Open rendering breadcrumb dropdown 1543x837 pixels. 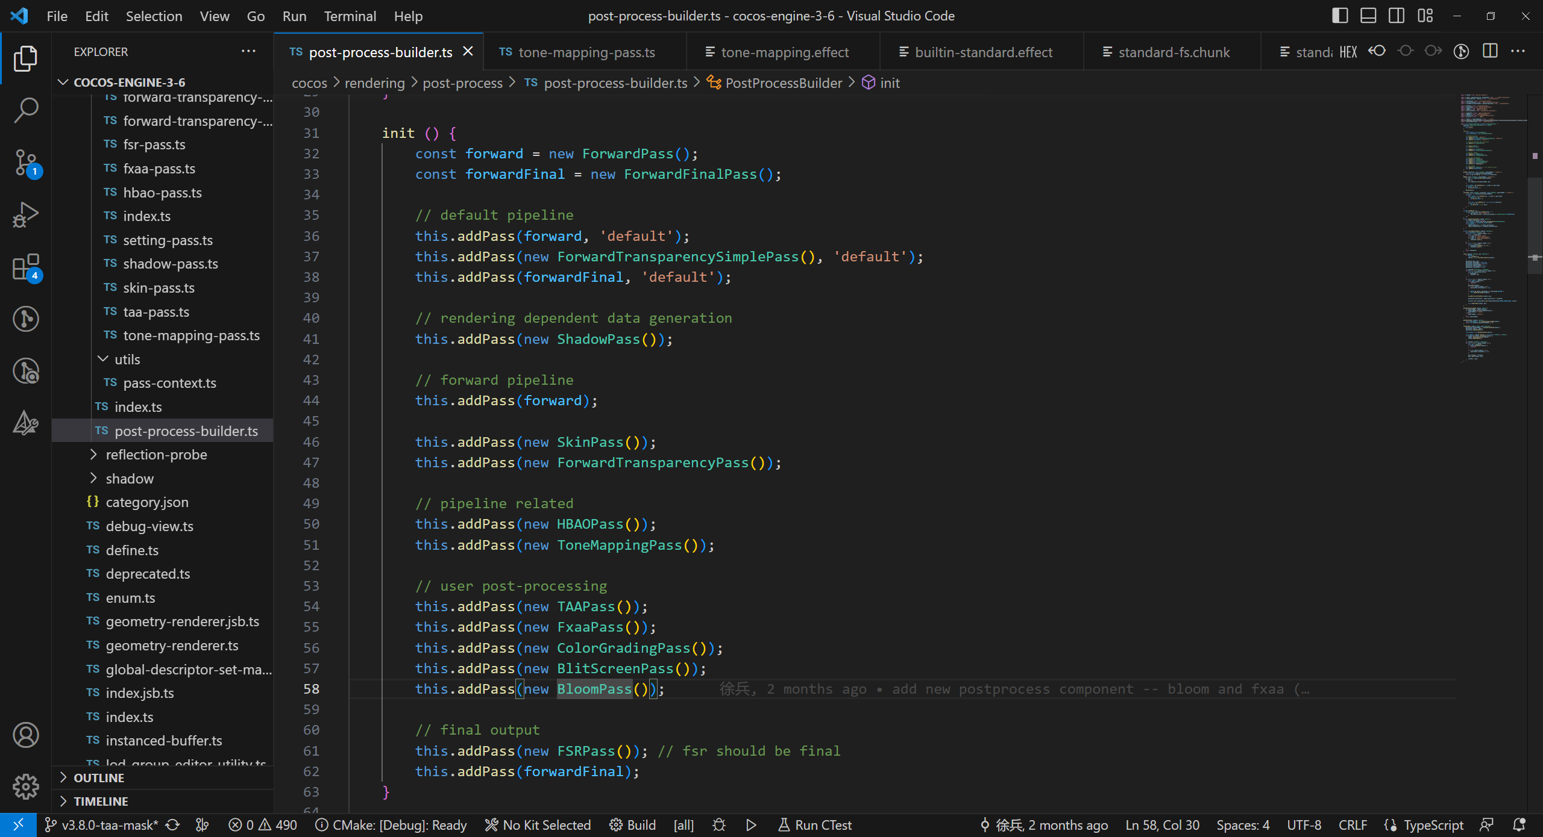(374, 83)
